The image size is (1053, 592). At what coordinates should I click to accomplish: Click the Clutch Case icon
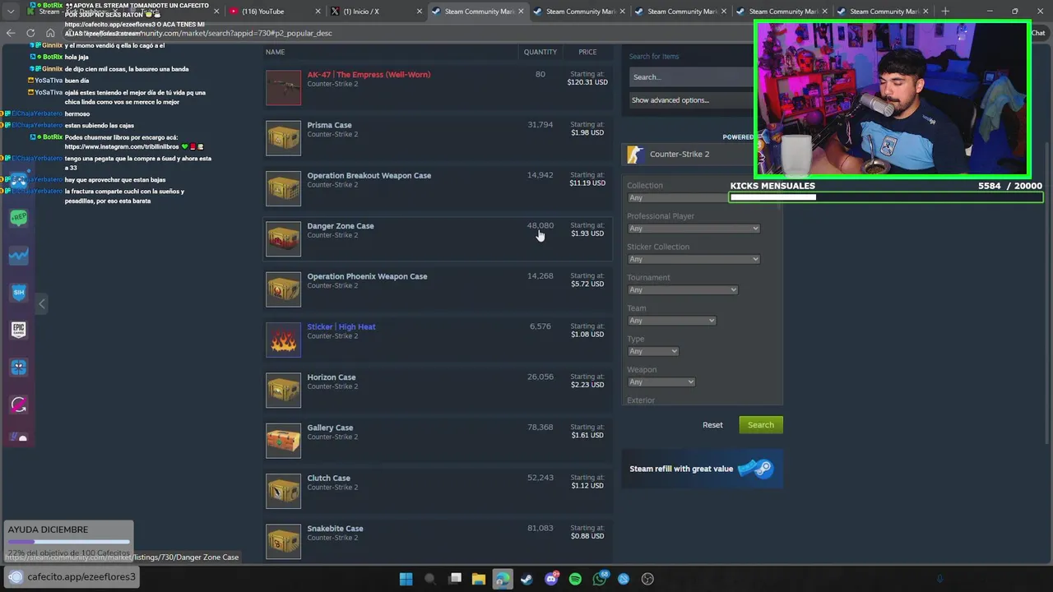(283, 491)
